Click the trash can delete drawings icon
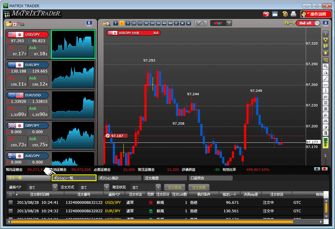 click(325, 133)
